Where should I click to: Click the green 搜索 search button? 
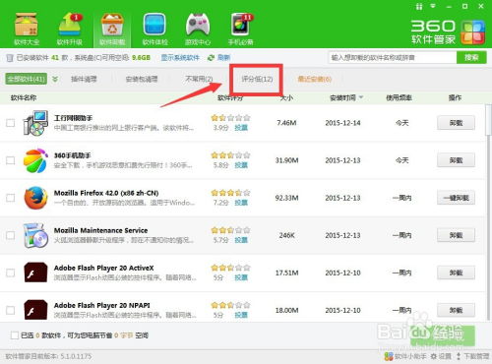pyautogui.click(x=471, y=58)
